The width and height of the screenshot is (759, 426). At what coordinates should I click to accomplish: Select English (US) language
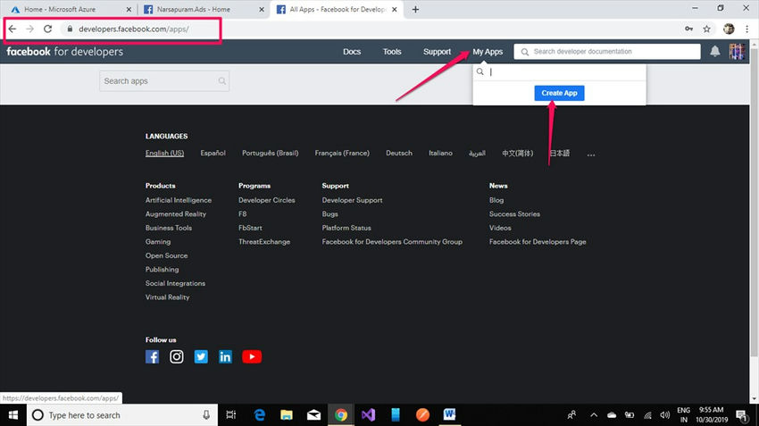164,153
